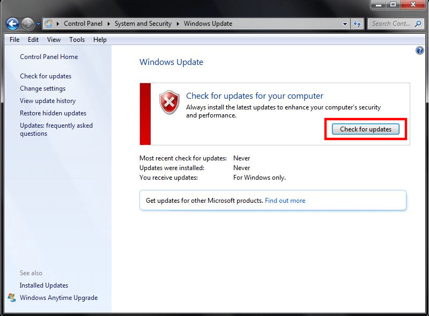This screenshot has height=316, width=429.
Task: Open Restore hidden updates
Action: pos(53,113)
